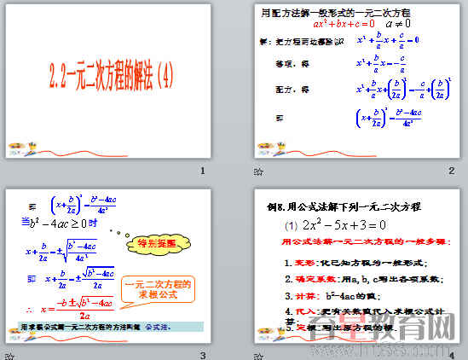Click the animation star icon below slide 3
The width and height of the screenshot is (468, 360).
point(9,356)
